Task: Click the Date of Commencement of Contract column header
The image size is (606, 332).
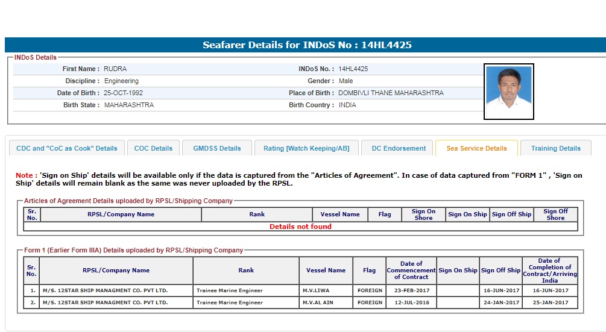Action: 412,270
